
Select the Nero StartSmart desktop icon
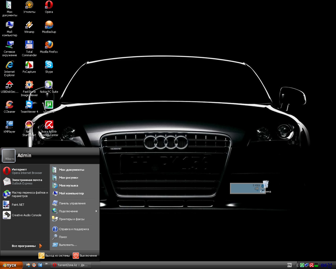(x=29, y=128)
